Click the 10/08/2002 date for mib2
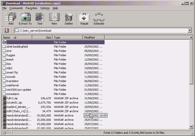The image size is (195, 136). pyautogui.click(x=93, y=68)
